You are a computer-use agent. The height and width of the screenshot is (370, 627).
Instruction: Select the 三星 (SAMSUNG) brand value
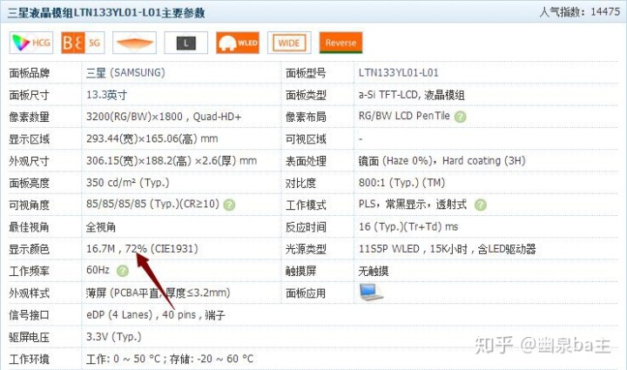(x=125, y=73)
